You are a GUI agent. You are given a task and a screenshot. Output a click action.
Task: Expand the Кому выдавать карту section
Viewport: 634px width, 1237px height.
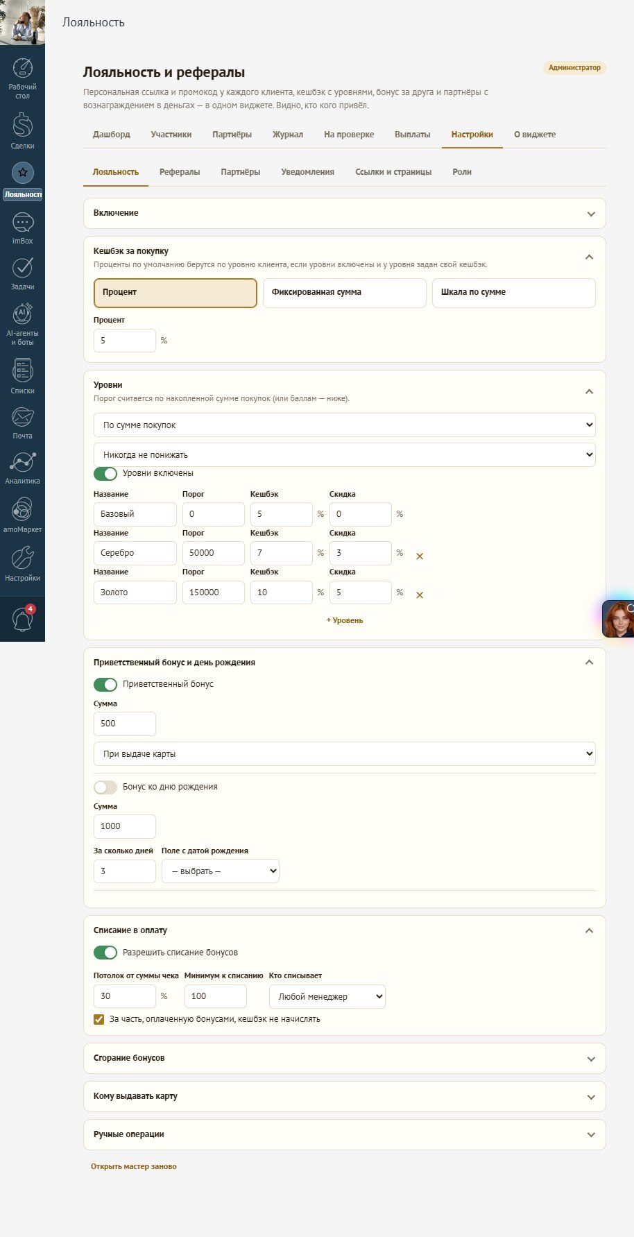(345, 1097)
